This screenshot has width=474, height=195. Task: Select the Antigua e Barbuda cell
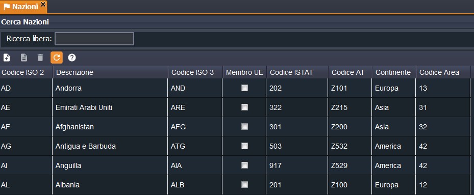pyautogui.click(x=110, y=146)
